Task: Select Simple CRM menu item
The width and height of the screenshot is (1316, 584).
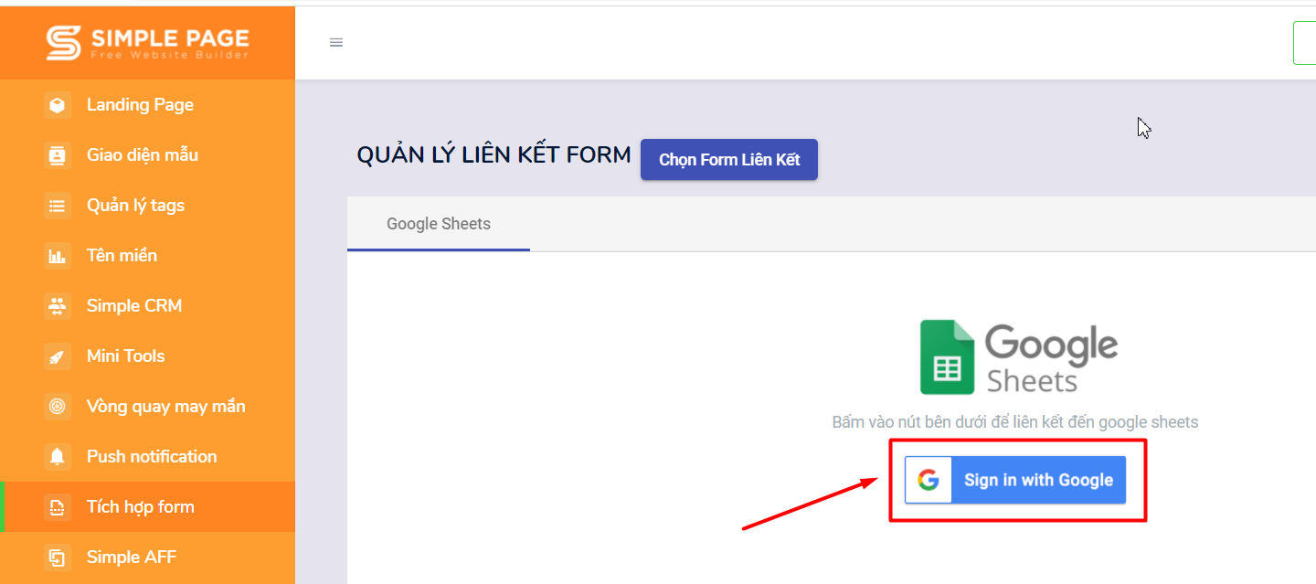Action: click(147, 306)
